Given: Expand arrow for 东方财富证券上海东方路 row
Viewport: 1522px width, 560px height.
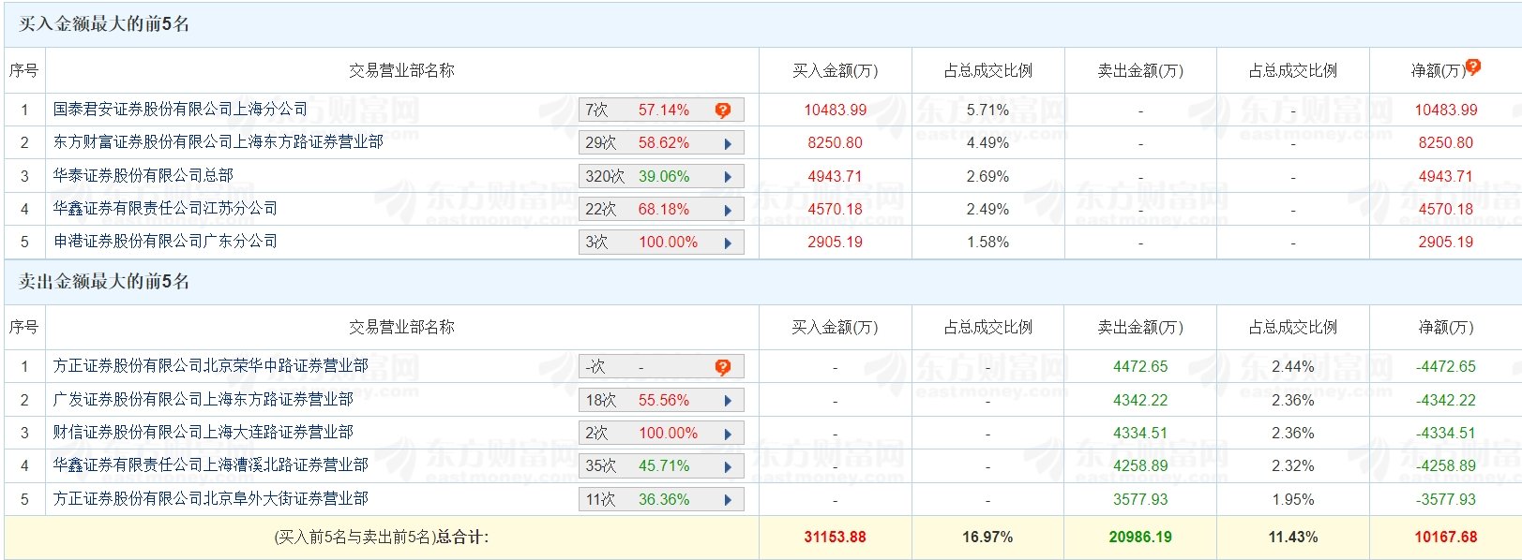Looking at the screenshot, I should (728, 144).
